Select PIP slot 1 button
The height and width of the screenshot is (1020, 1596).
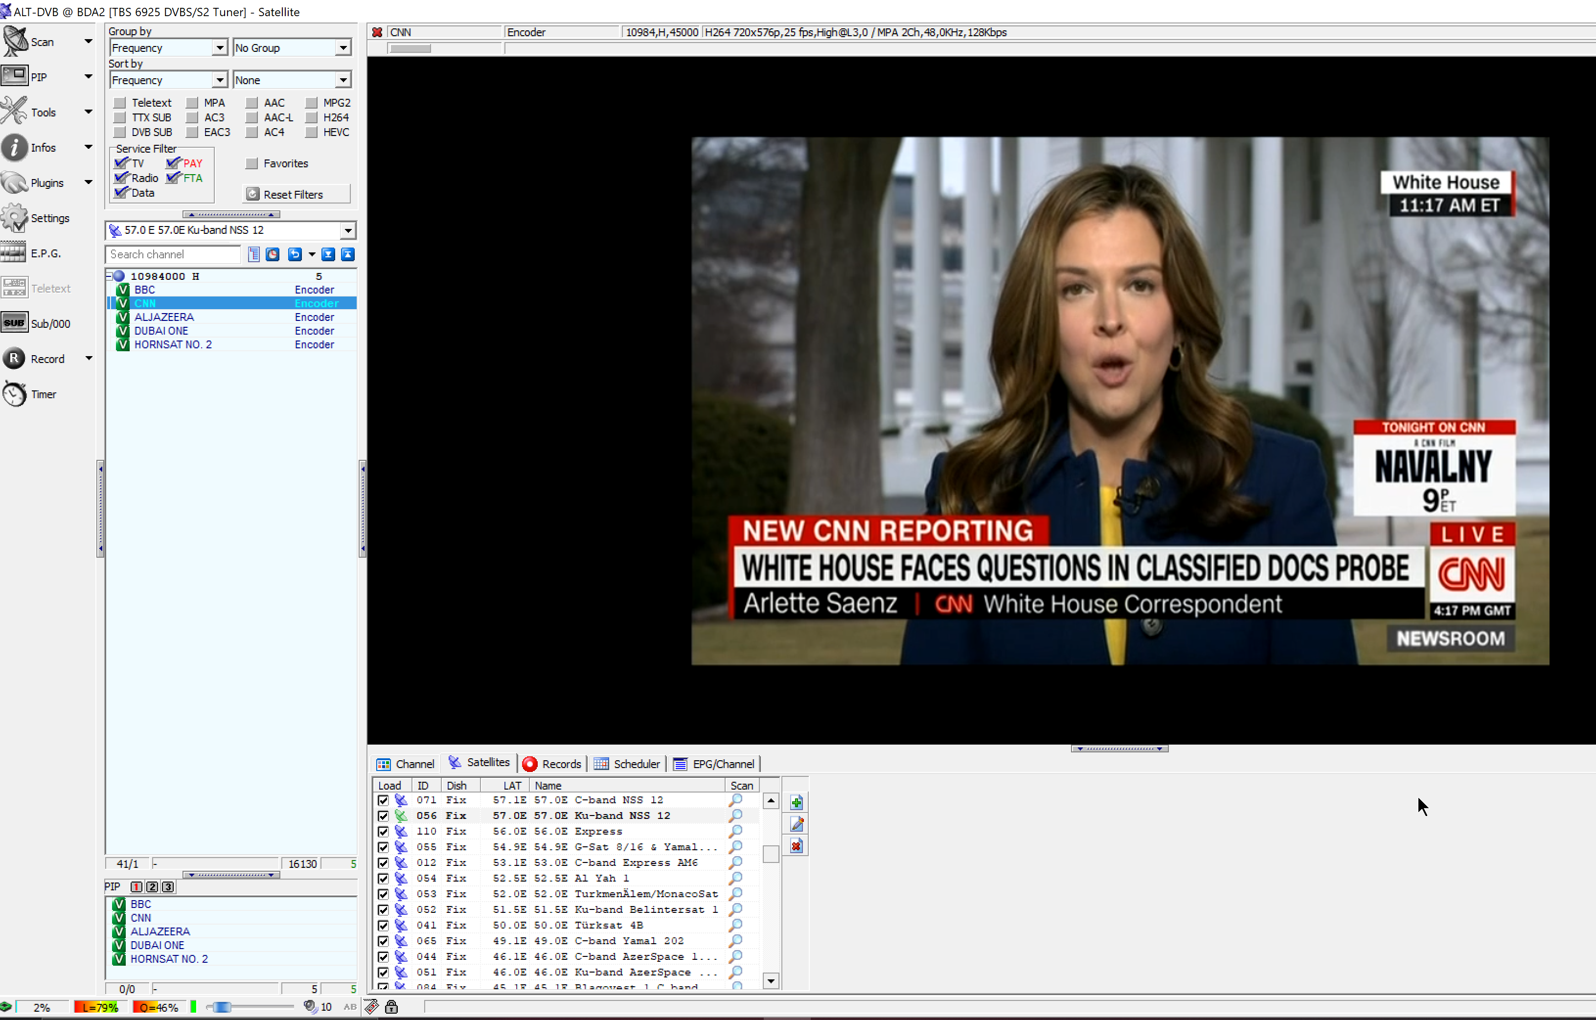137,887
